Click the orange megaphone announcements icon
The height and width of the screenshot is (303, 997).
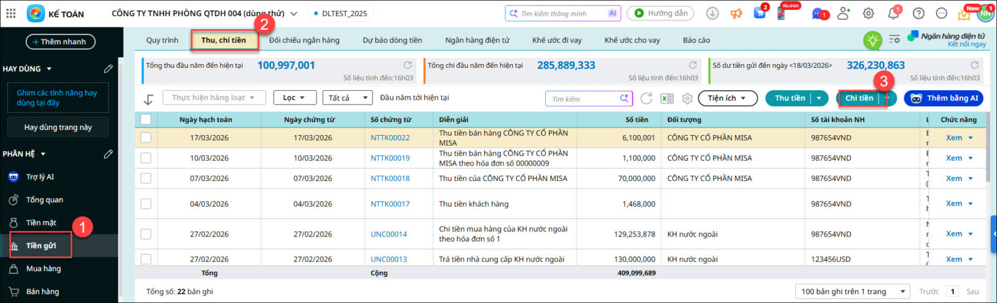click(x=737, y=13)
